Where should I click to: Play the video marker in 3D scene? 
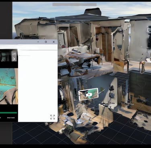point(89,95)
